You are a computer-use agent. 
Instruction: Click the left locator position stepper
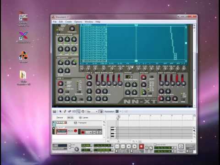tap(173, 148)
